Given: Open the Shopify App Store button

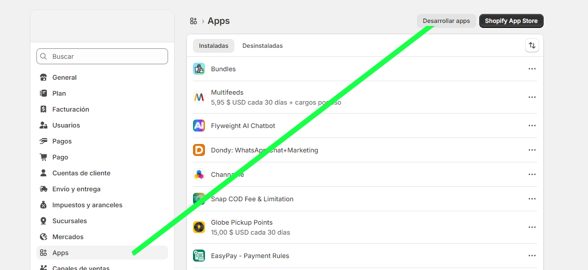Looking at the screenshot, I should coord(511,21).
